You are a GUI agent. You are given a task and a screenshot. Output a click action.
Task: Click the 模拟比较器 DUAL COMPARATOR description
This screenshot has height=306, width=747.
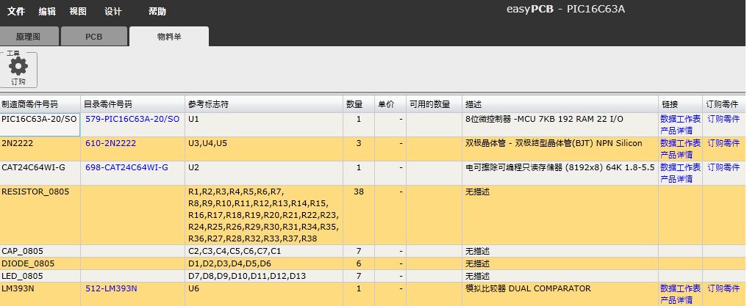click(x=560, y=294)
